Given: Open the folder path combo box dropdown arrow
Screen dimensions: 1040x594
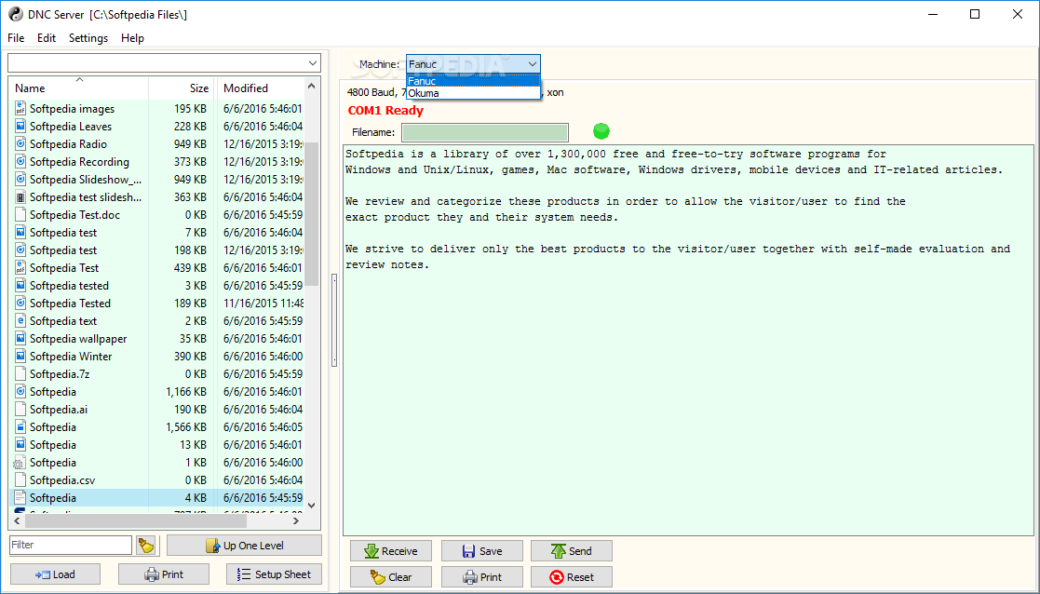Looking at the screenshot, I should tap(313, 63).
